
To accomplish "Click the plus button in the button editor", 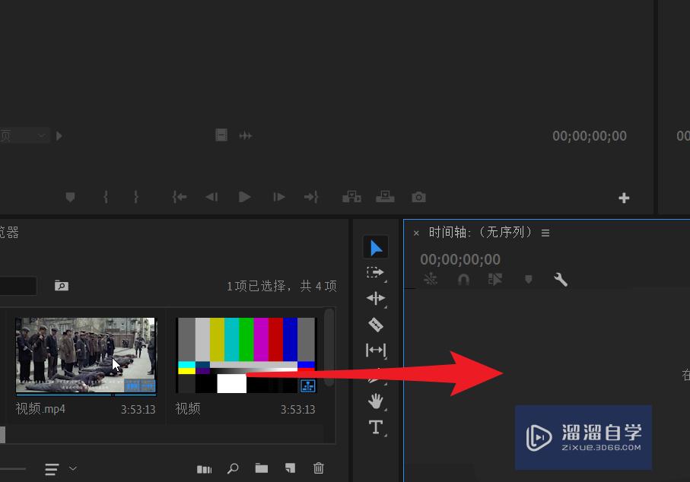I will [x=624, y=198].
